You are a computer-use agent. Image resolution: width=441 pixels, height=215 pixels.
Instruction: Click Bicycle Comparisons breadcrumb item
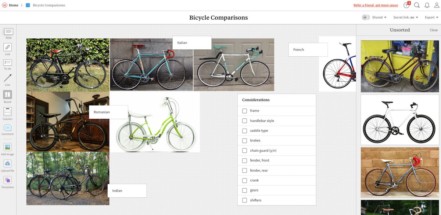tap(49, 5)
